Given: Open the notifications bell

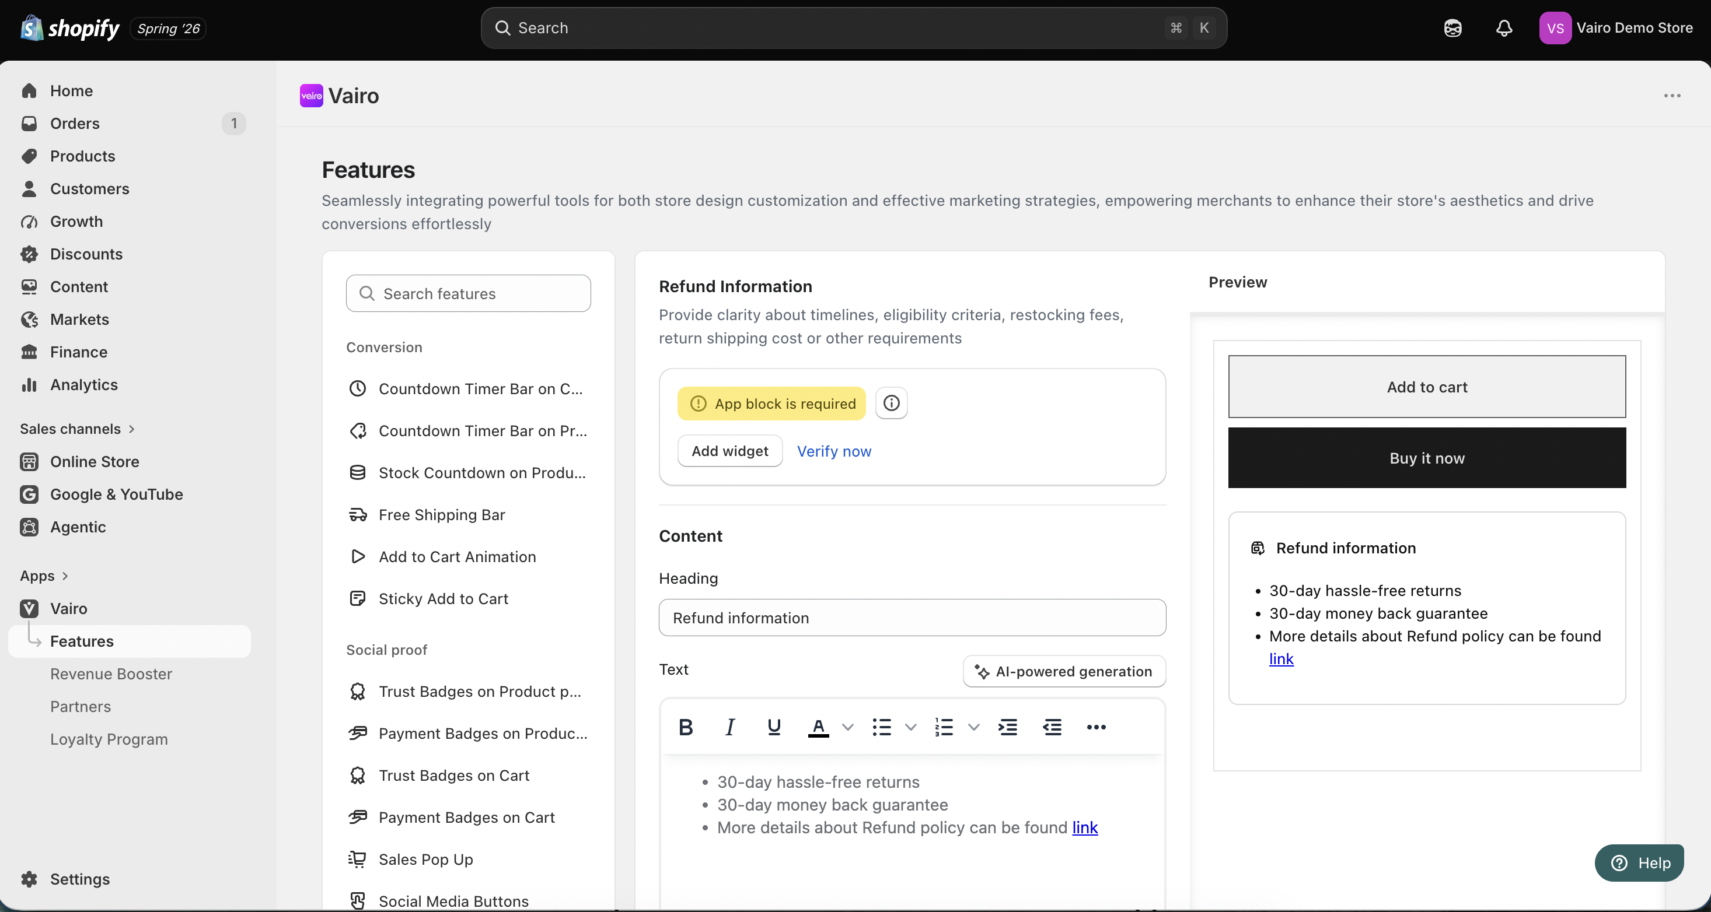Looking at the screenshot, I should [1504, 28].
